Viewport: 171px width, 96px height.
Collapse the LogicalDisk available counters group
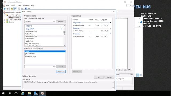click(62, 29)
